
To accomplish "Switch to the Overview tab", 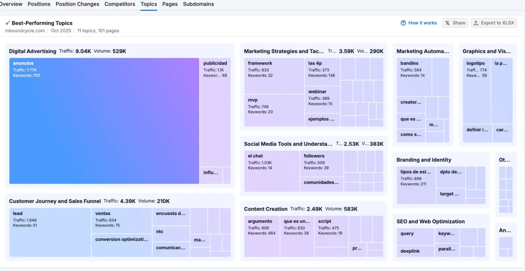I will (x=11, y=4).
